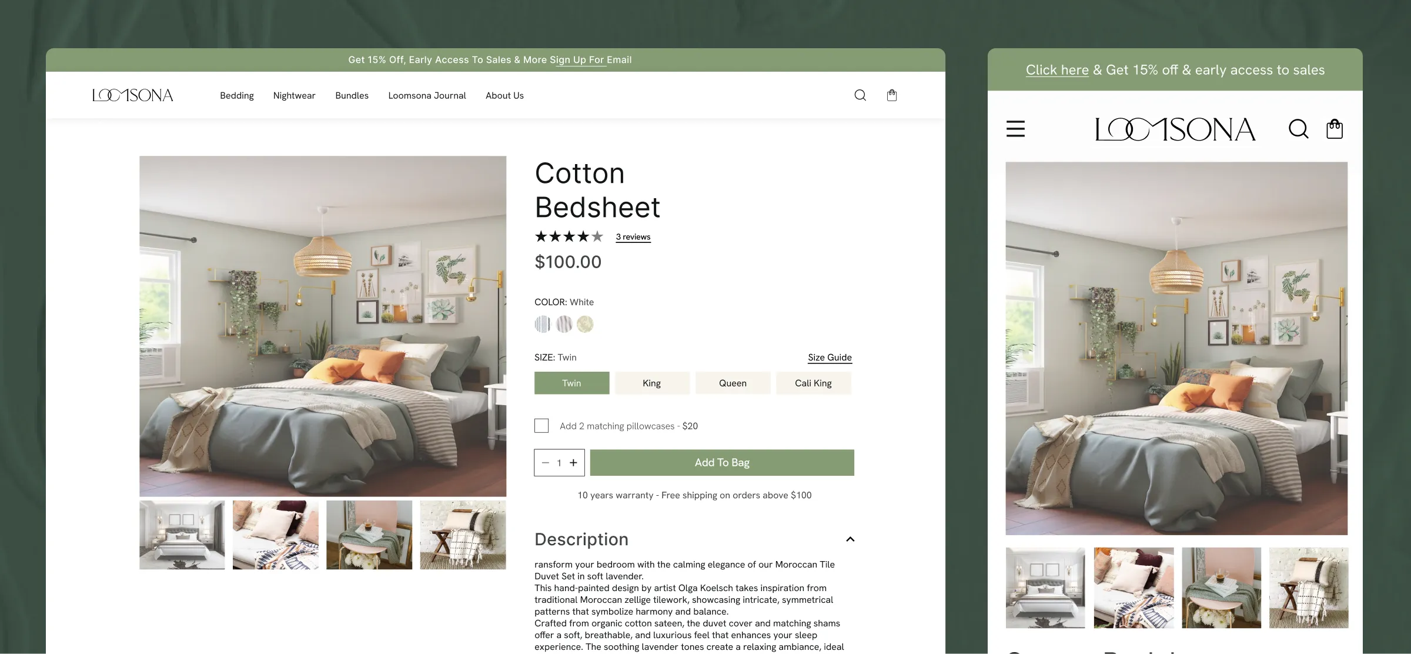
Task: Tap the mobile search icon
Action: (1298, 129)
